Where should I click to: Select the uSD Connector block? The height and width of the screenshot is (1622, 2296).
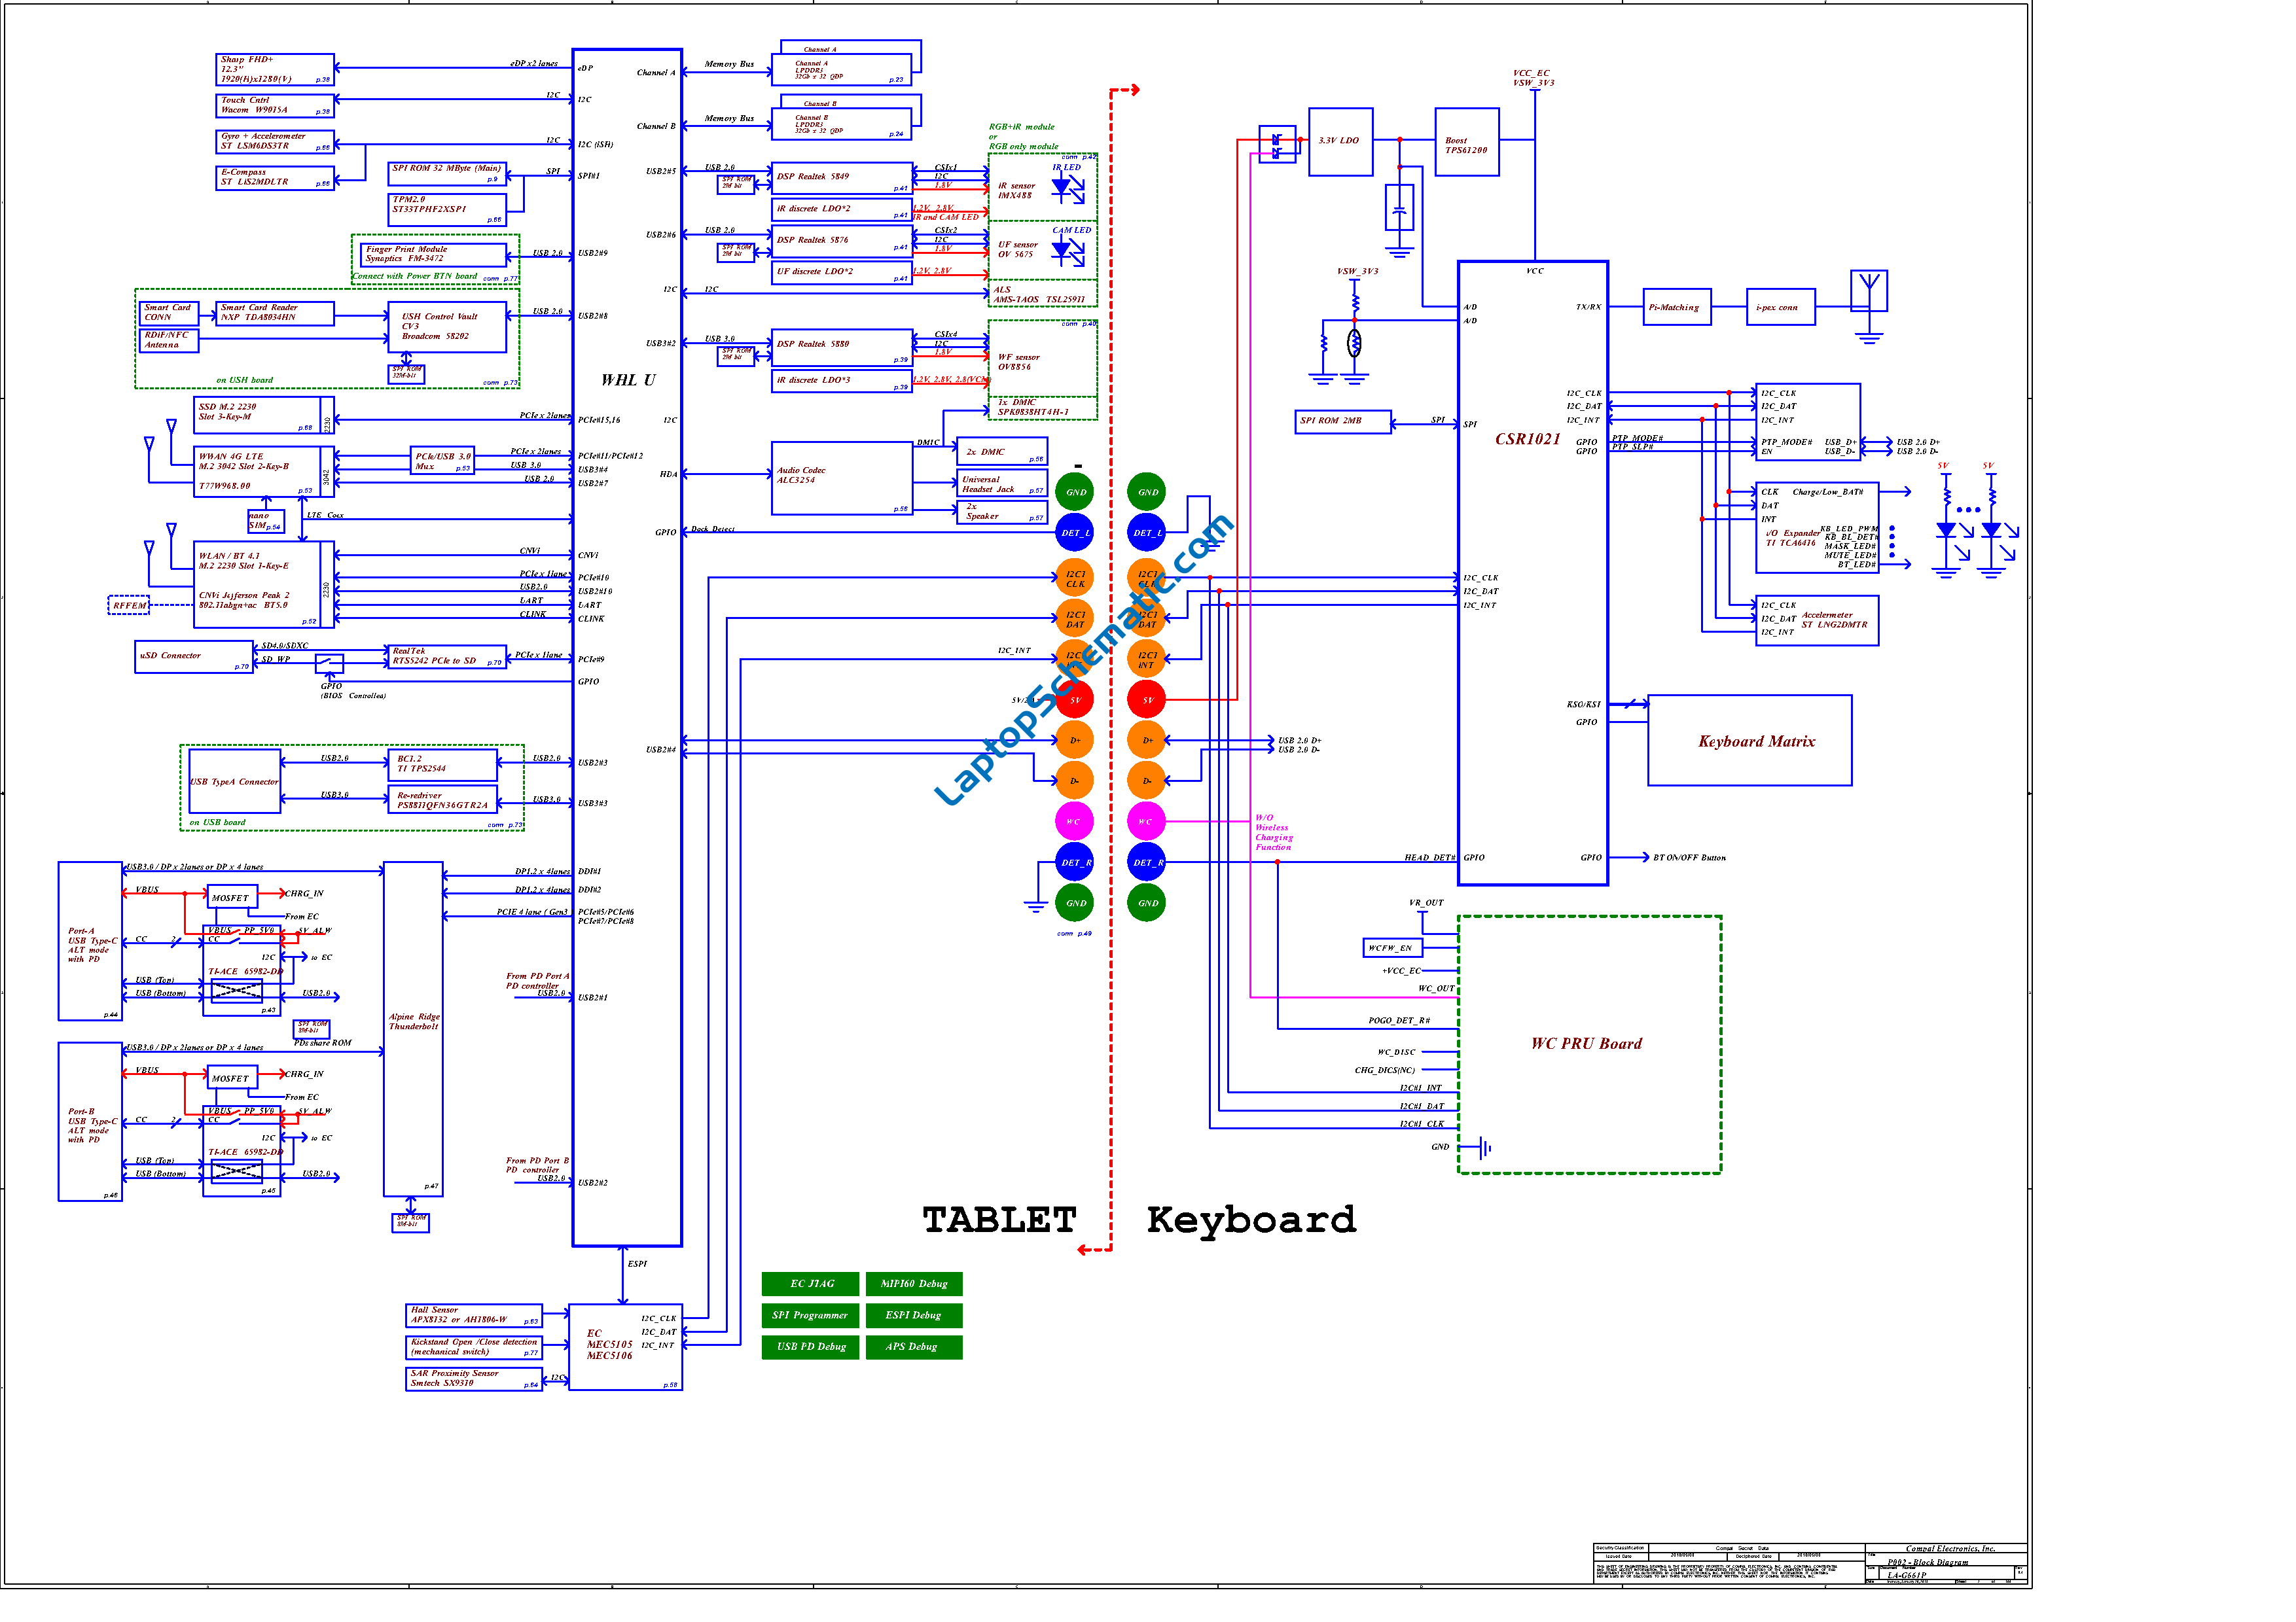193,657
